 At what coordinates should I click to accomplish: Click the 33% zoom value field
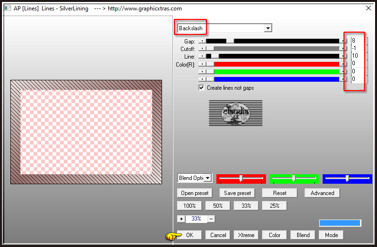[x=196, y=219]
